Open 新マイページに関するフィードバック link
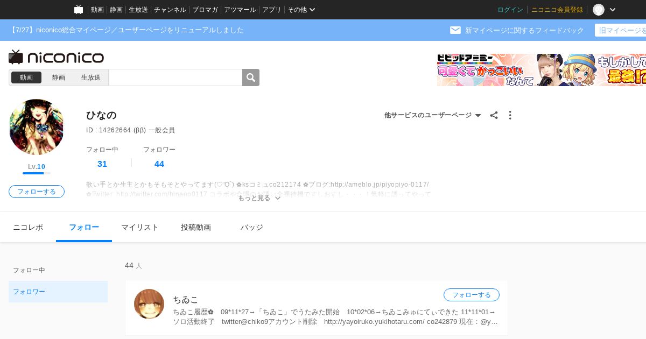The height and width of the screenshot is (339, 646). pos(524,30)
